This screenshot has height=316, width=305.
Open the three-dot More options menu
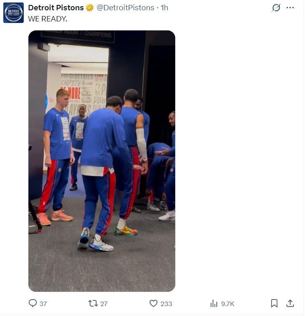click(x=290, y=8)
